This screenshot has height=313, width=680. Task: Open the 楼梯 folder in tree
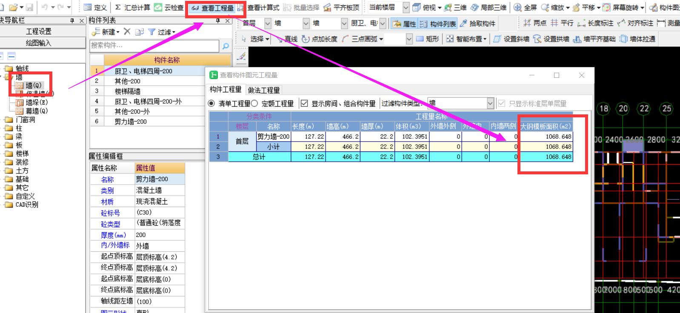pos(22,154)
